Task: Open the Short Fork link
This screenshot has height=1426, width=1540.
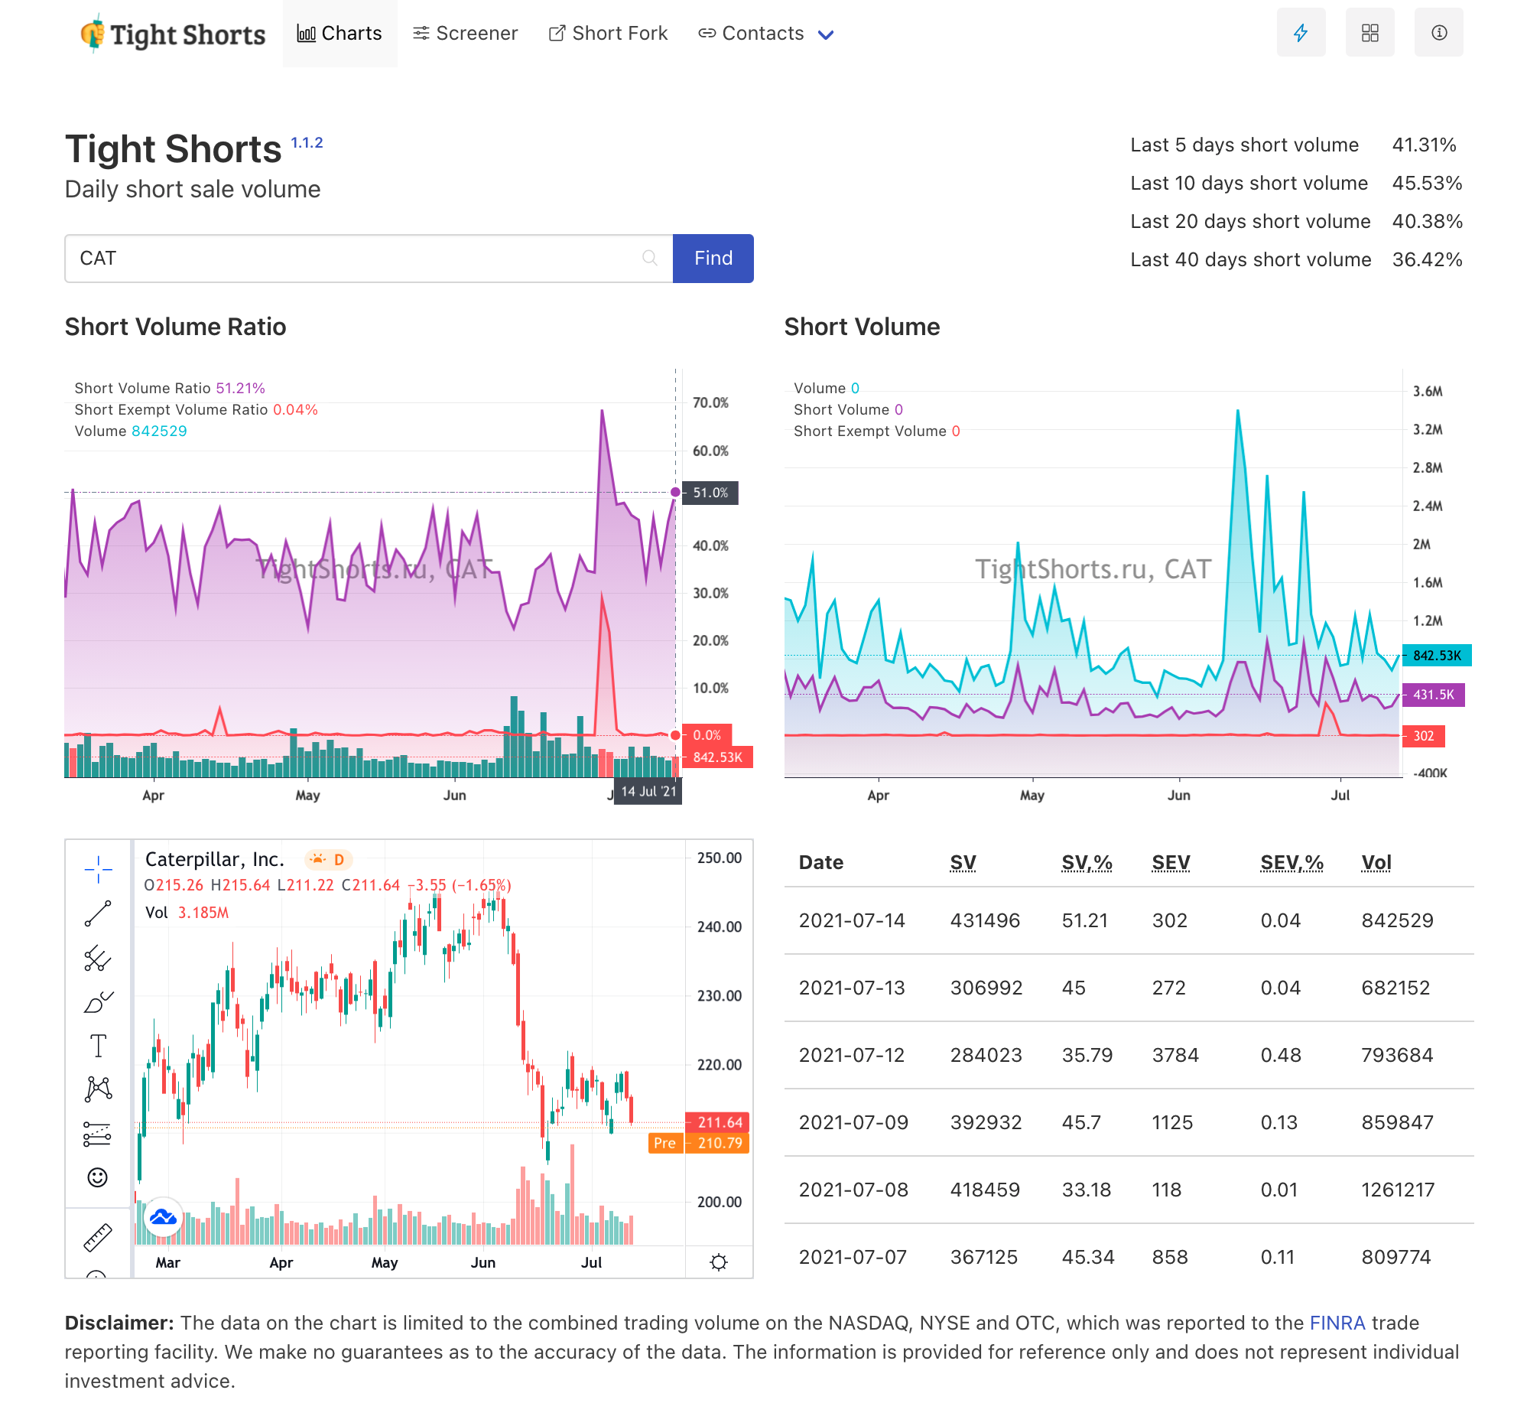Action: [x=608, y=34]
